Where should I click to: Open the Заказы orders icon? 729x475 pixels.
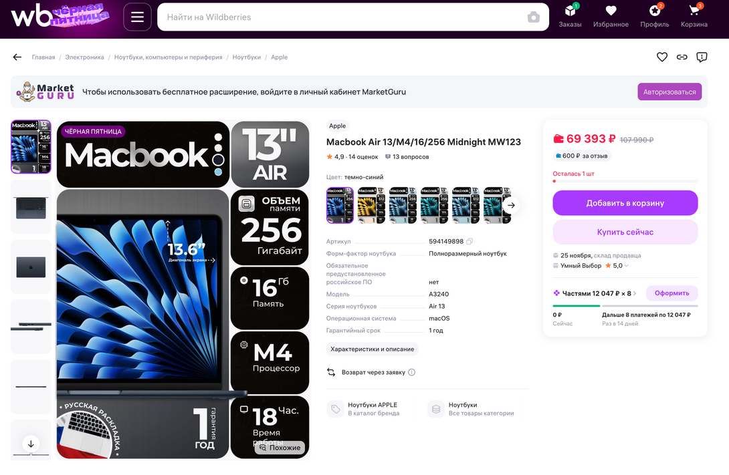pos(570,16)
